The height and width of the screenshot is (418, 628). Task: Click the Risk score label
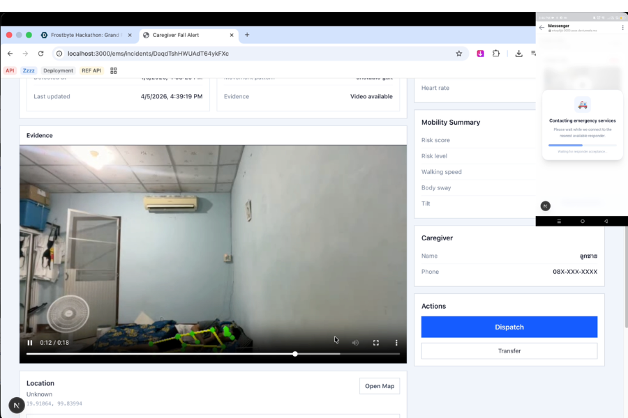coord(435,140)
